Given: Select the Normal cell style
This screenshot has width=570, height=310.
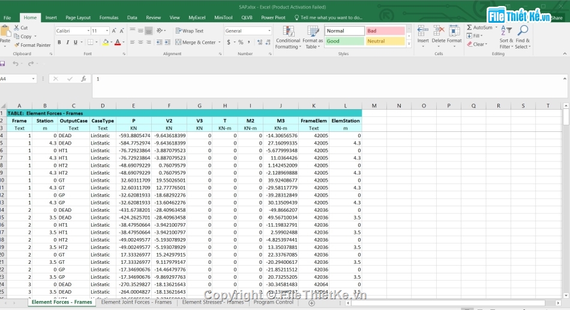Looking at the screenshot, I should 344,31.
